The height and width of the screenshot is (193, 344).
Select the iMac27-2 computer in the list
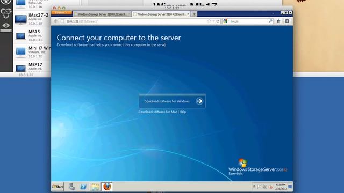(x=33, y=19)
